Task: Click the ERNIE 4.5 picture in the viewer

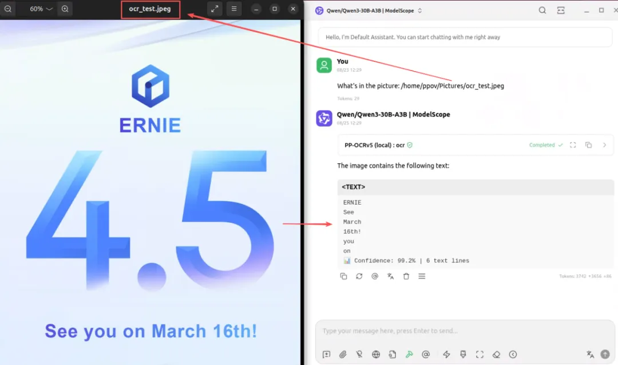Action: click(x=150, y=192)
